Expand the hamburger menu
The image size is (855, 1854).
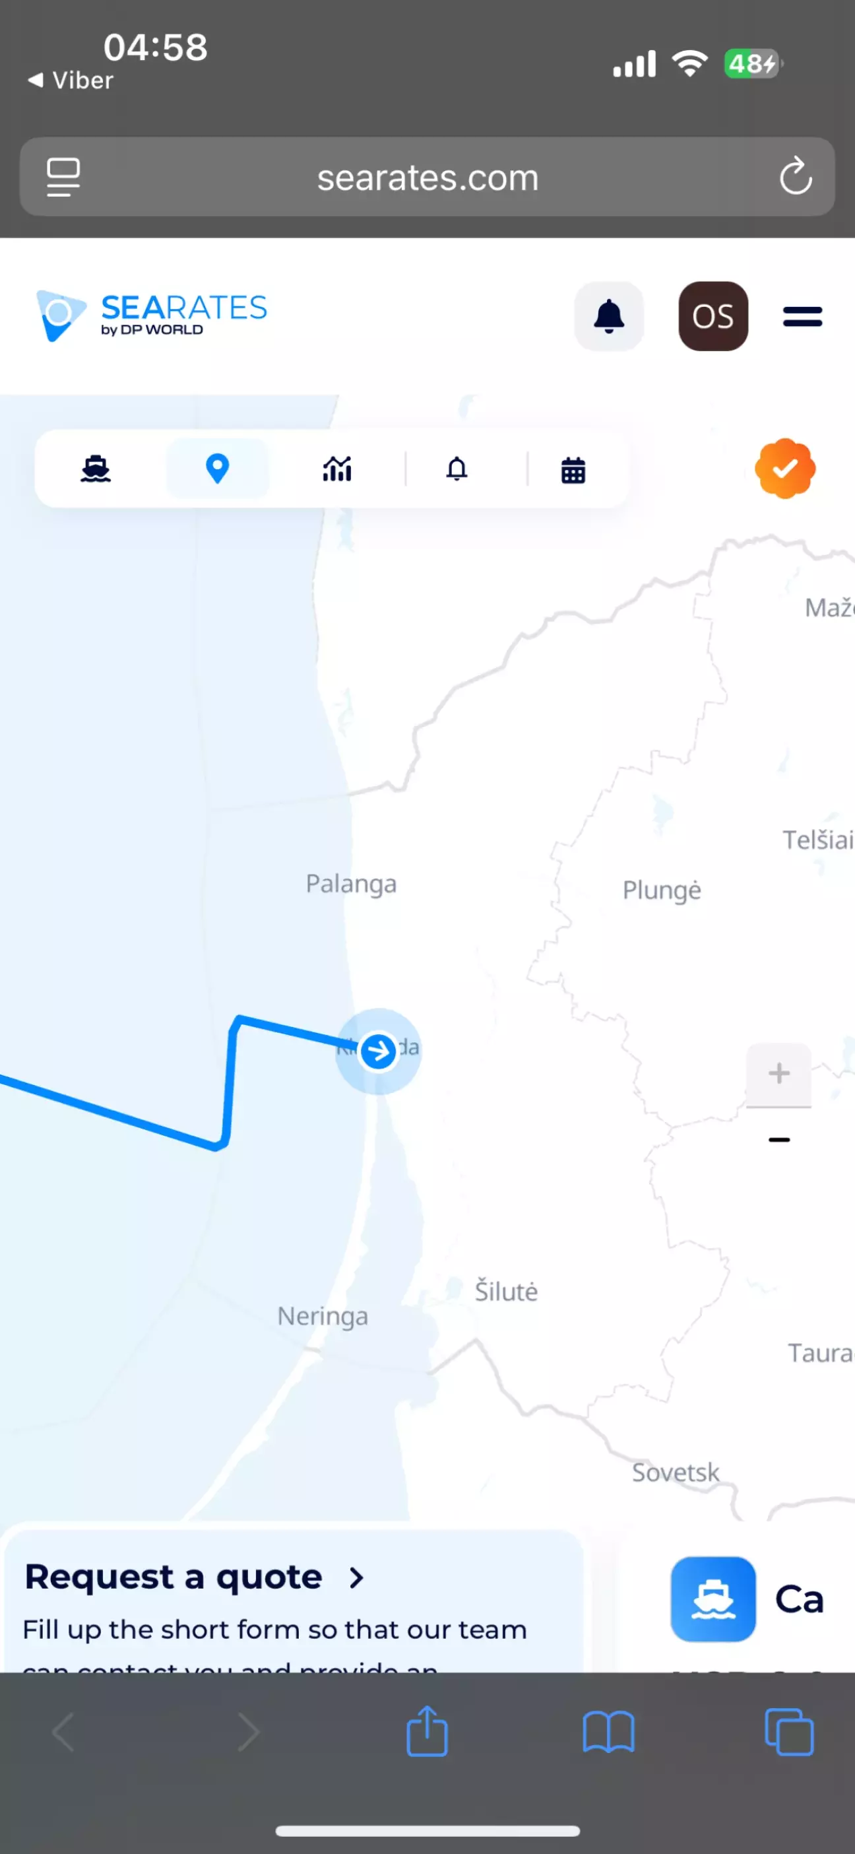click(x=802, y=316)
